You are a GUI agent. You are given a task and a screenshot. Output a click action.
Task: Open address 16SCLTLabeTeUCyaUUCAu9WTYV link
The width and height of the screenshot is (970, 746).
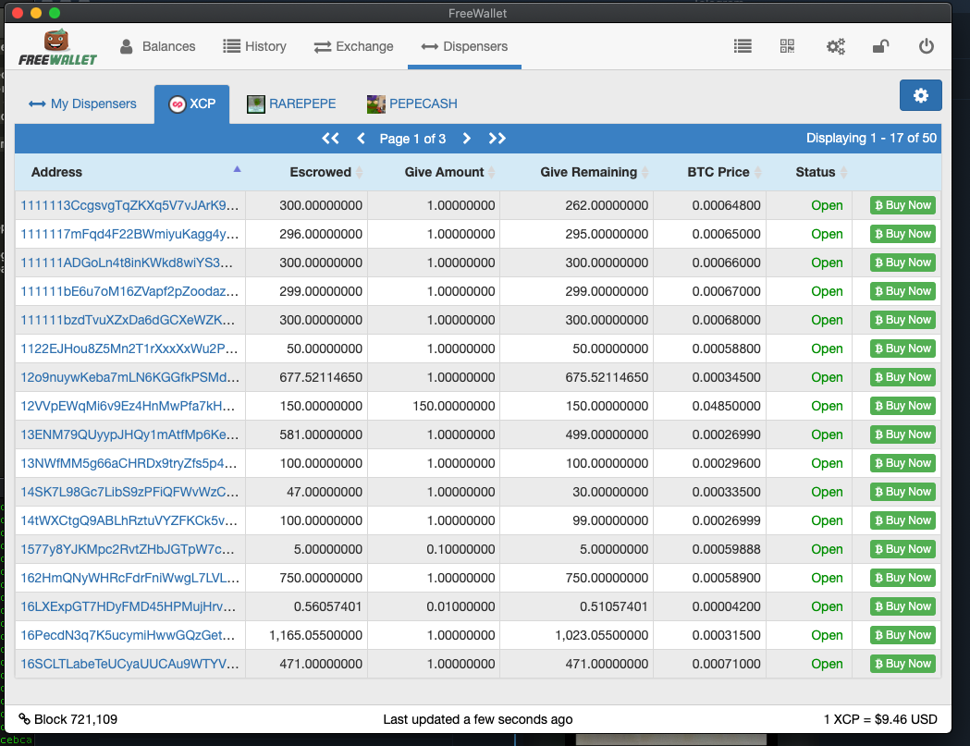pos(129,664)
